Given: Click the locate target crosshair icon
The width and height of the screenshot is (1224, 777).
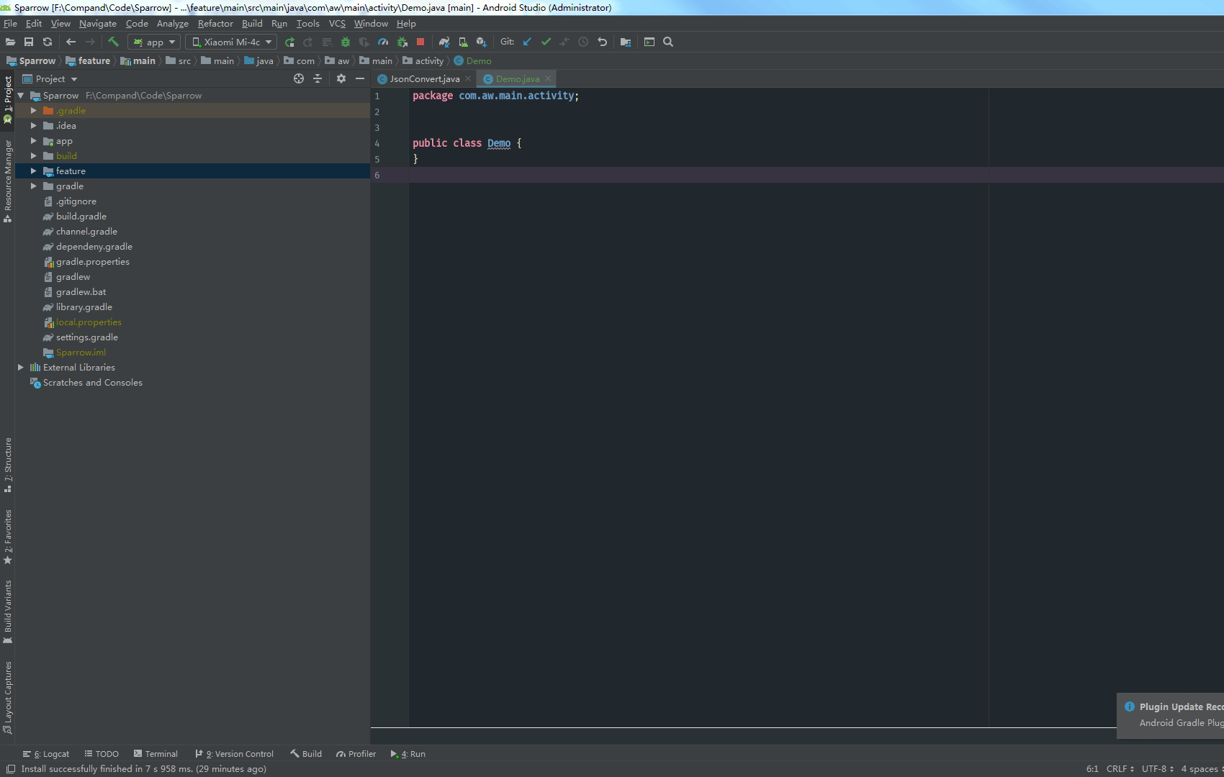Looking at the screenshot, I should pyautogui.click(x=299, y=78).
